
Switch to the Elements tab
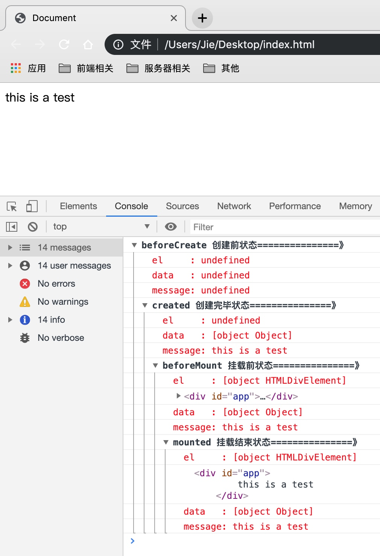point(78,206)
